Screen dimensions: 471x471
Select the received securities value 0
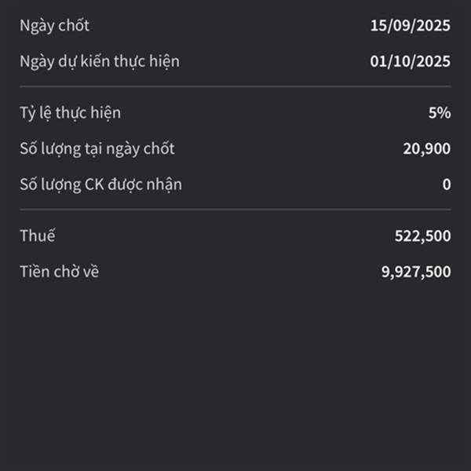[447, 184]
